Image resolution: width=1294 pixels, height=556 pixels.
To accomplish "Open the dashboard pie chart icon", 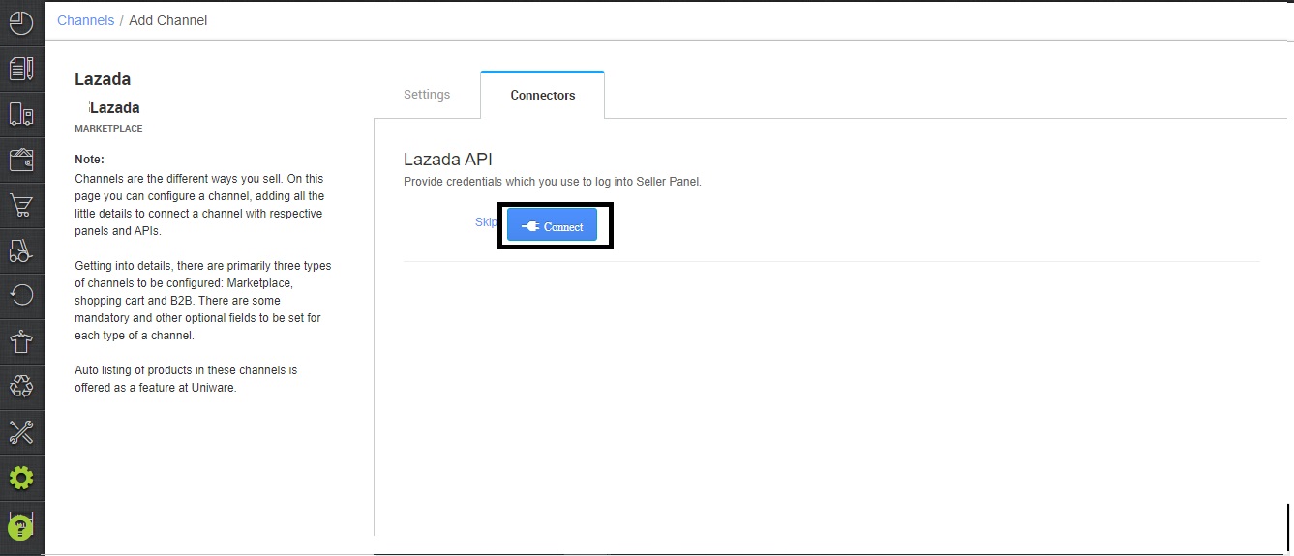I will (x=21, y=22).
